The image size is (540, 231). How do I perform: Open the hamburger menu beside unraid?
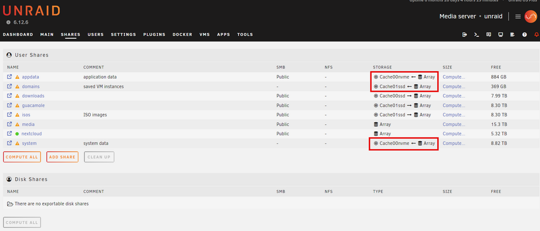[x=518, y=17]
